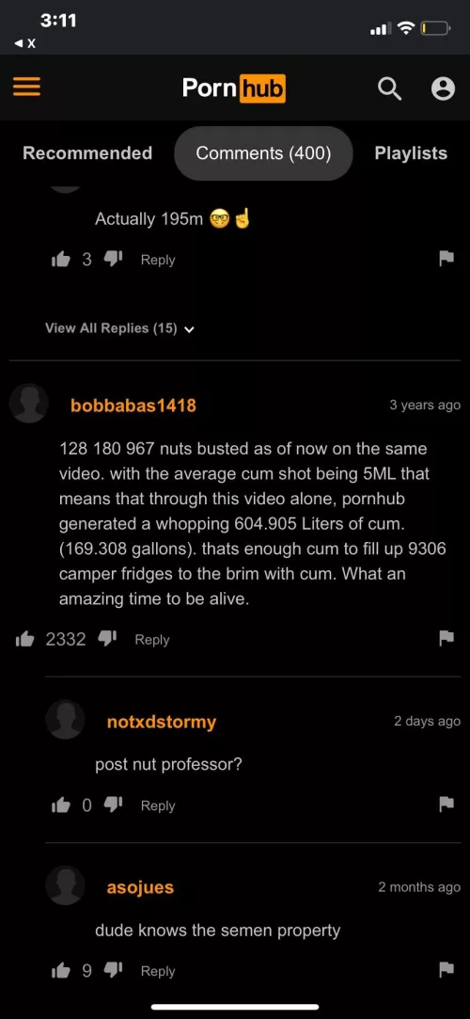Select the Comments (400) tab
This screenshot has width=470, height=1019.
263,153
